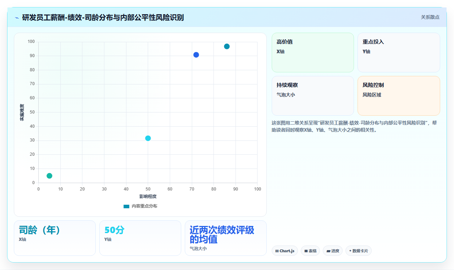454x270 pixels.
Task: Click the chart title 研发员工薪酬-绩效-司龄分布
Action: click(x=103, y=17)
